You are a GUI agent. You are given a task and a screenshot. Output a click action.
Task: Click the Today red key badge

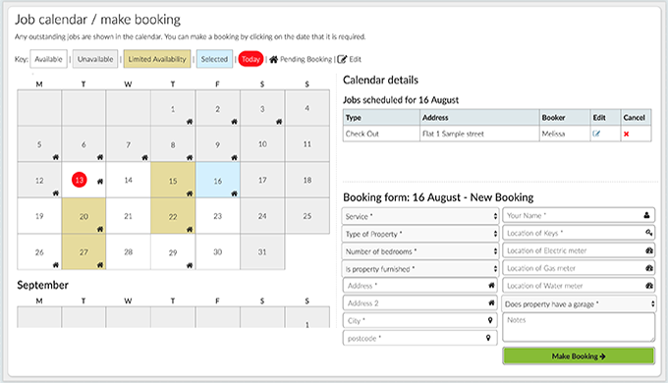tap(250, 59)
